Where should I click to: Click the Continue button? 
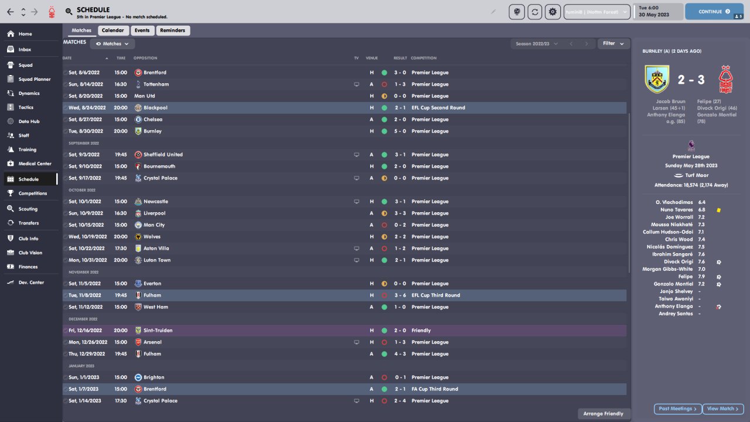(x=714, y=12)
